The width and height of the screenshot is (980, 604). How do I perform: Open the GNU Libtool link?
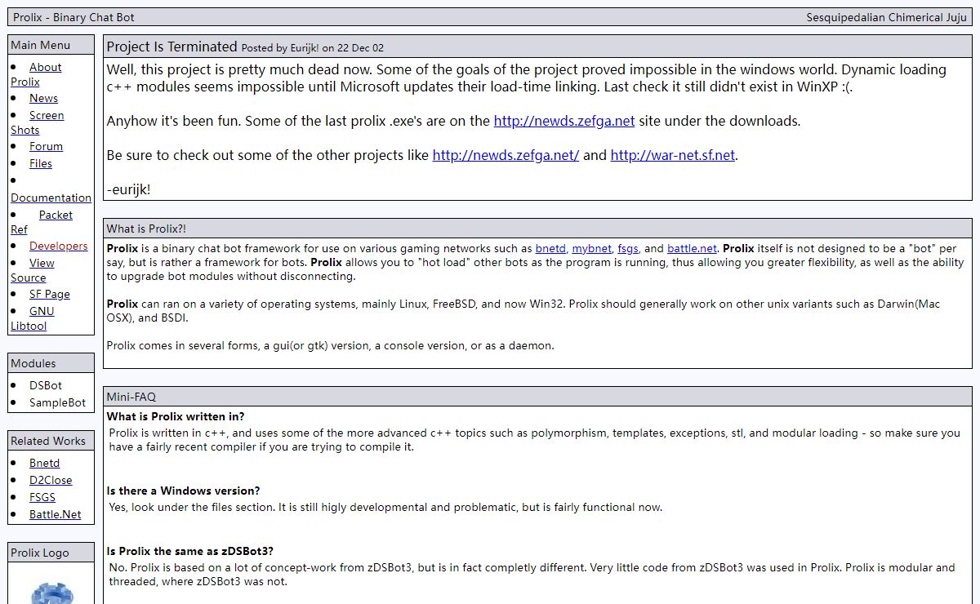pos(42,311)
